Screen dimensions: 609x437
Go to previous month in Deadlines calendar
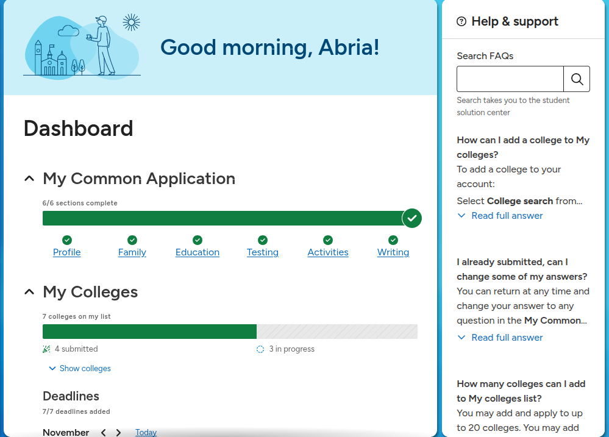[x=103, y=432]
